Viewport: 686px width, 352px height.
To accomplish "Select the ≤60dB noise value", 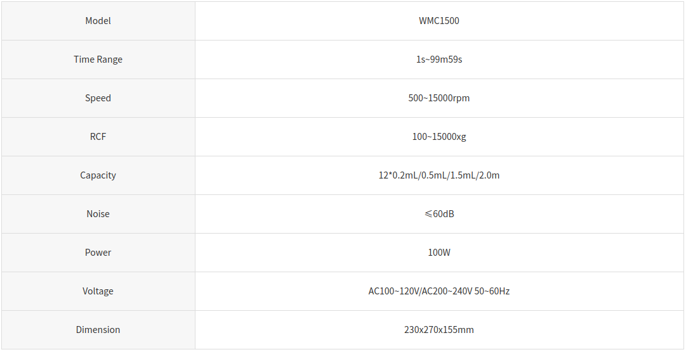I will tap(439, 214).
